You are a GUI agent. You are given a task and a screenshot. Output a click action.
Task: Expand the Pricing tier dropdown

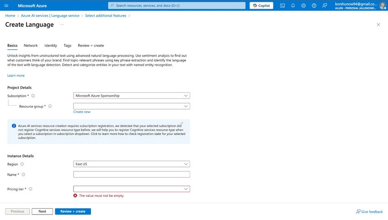coord(131,189)
